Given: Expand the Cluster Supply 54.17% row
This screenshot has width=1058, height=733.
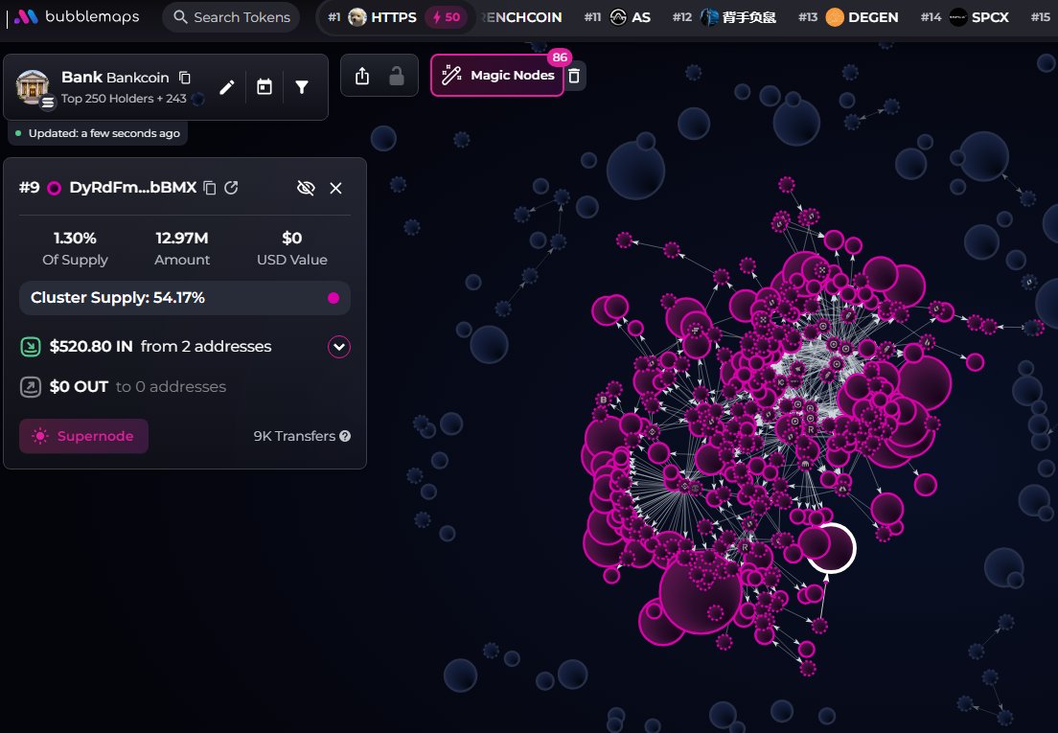Looking at the screenshot, I should (x=184, y=298).
